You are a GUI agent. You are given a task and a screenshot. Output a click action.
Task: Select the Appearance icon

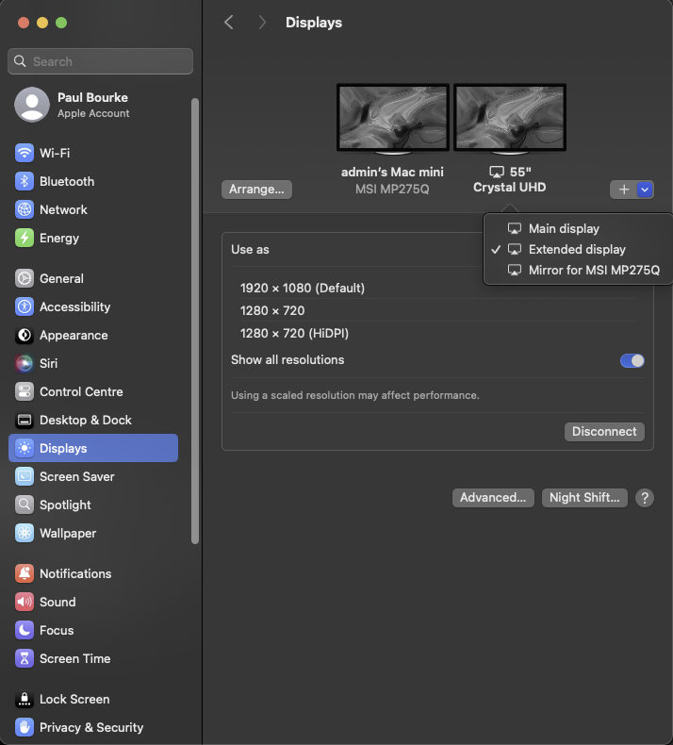25,335
